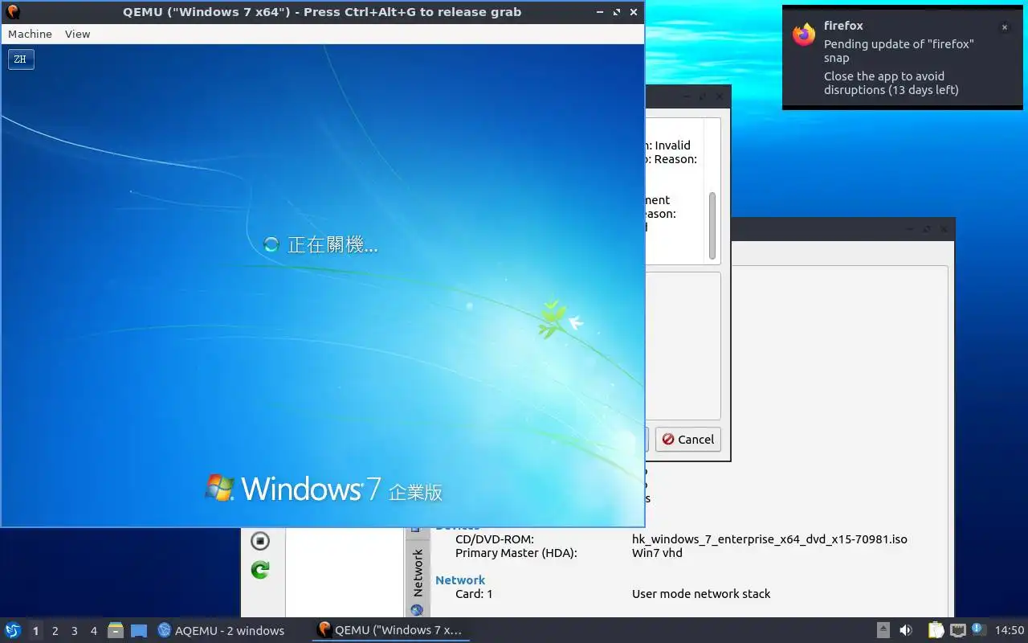Switch to workspace 3 in the pager
Screen dimensions: 1028x643
pyautogui.click(x=74, y=631)
